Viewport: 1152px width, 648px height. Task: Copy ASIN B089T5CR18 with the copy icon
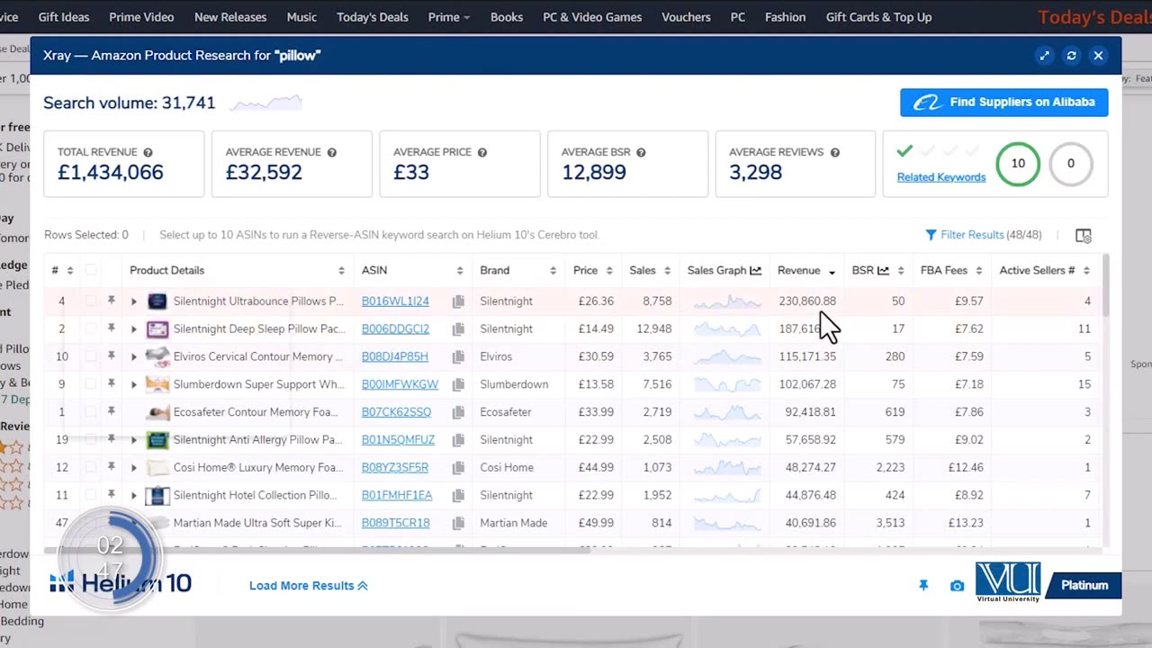coord(458,524)
